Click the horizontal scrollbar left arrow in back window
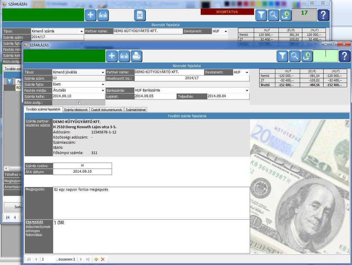The image size is (352, 265). click(x=6, y=169)
